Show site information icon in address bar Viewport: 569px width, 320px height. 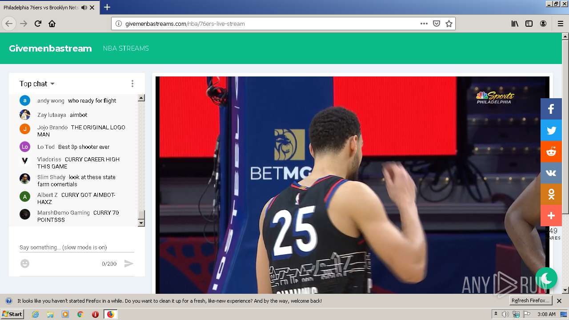[x=118, y=24]
